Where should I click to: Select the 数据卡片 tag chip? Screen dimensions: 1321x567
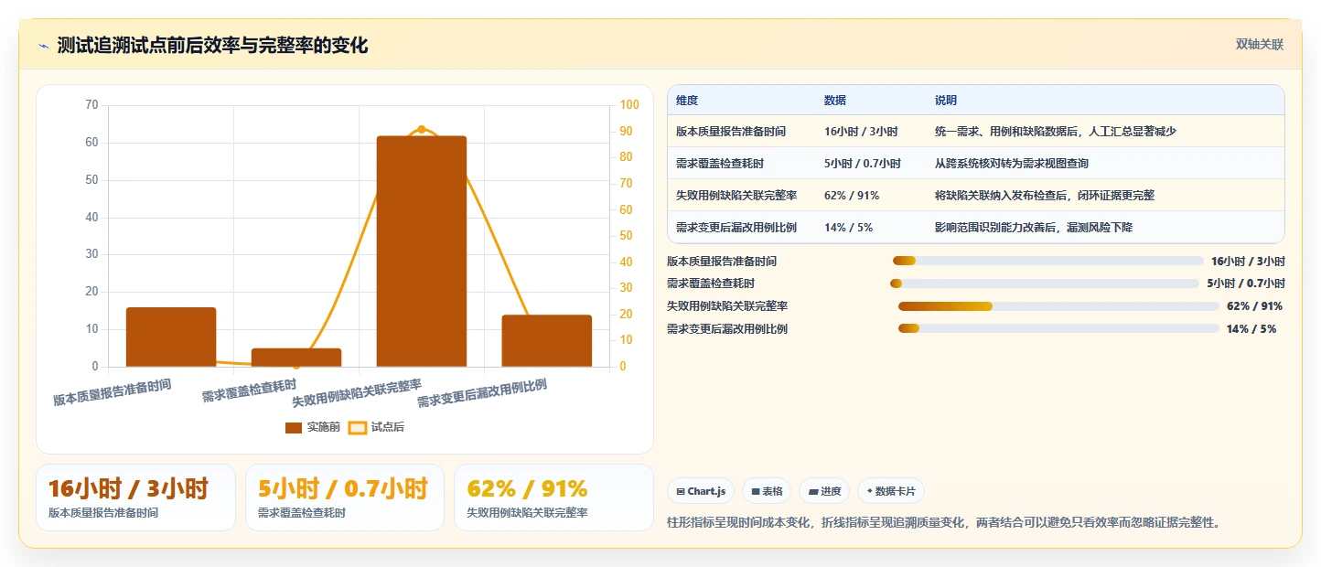click(x=891, y=491)
